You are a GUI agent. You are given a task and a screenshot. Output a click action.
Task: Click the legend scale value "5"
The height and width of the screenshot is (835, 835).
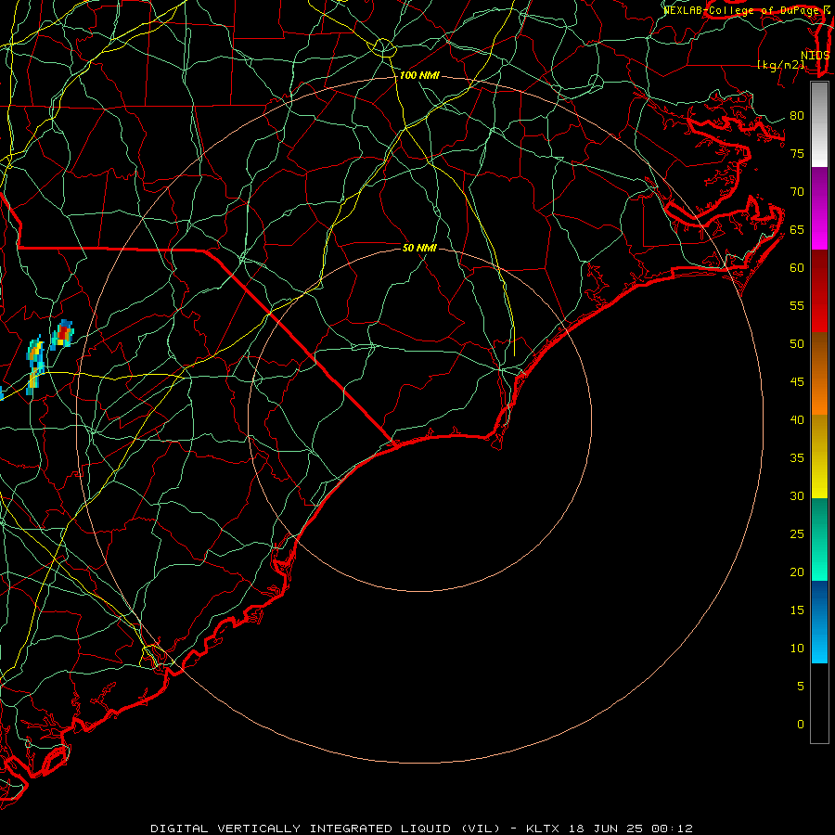[801, 687]
